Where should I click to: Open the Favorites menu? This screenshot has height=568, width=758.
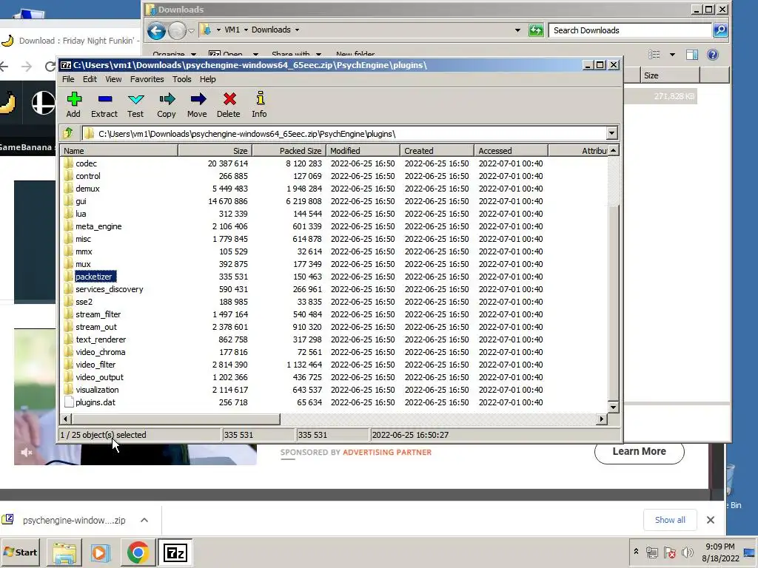[x=147, y=79]
